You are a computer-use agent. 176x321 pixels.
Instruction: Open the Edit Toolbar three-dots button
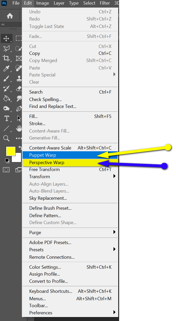tap(19, 138)
